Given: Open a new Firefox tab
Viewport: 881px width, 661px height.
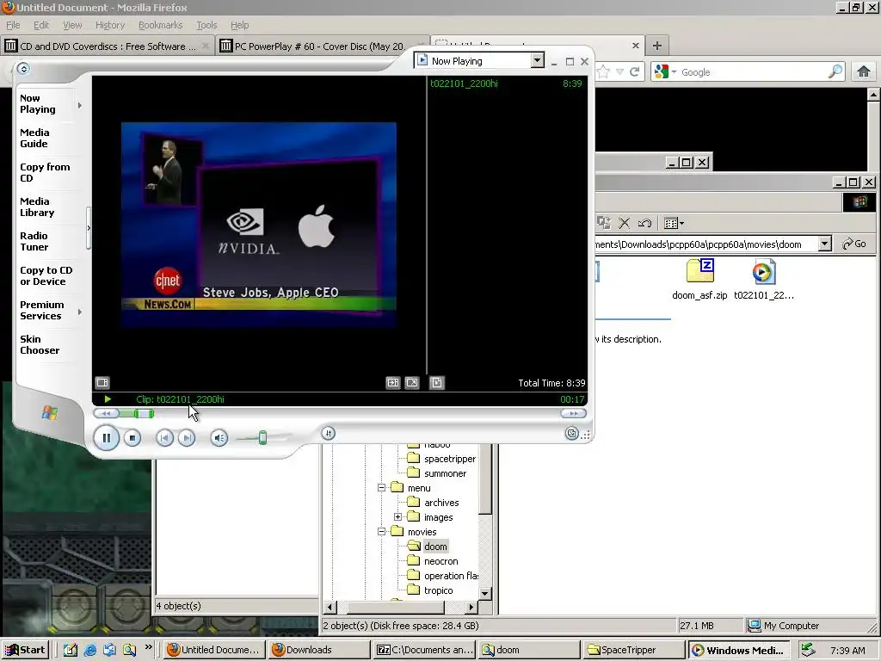Looking at the screenshot, I should (x=656, y=46).
